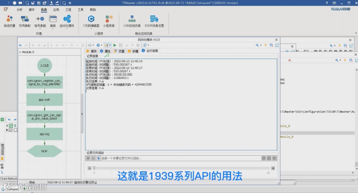This screenshot has width=358, height=193.
Task: Select the com.sgnsrv_register_can_signal block
Action: click(x=44, y=82)
